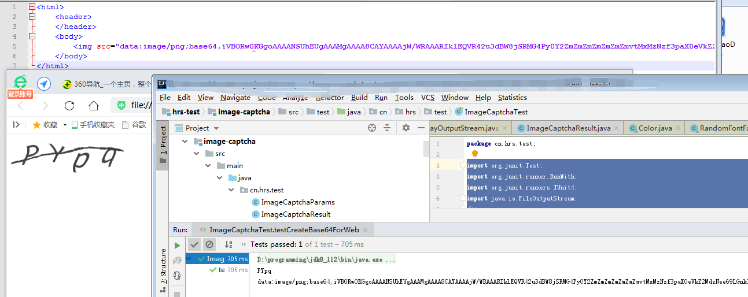Viewport: 748px width, 297px height.
Task: Click ImageCaptchaTest breadcrumb in navigation bar
Action: (x=491, y=112)
